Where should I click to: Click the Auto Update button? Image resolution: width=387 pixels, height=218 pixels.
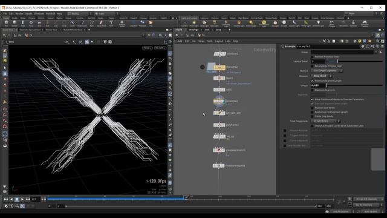371,211
